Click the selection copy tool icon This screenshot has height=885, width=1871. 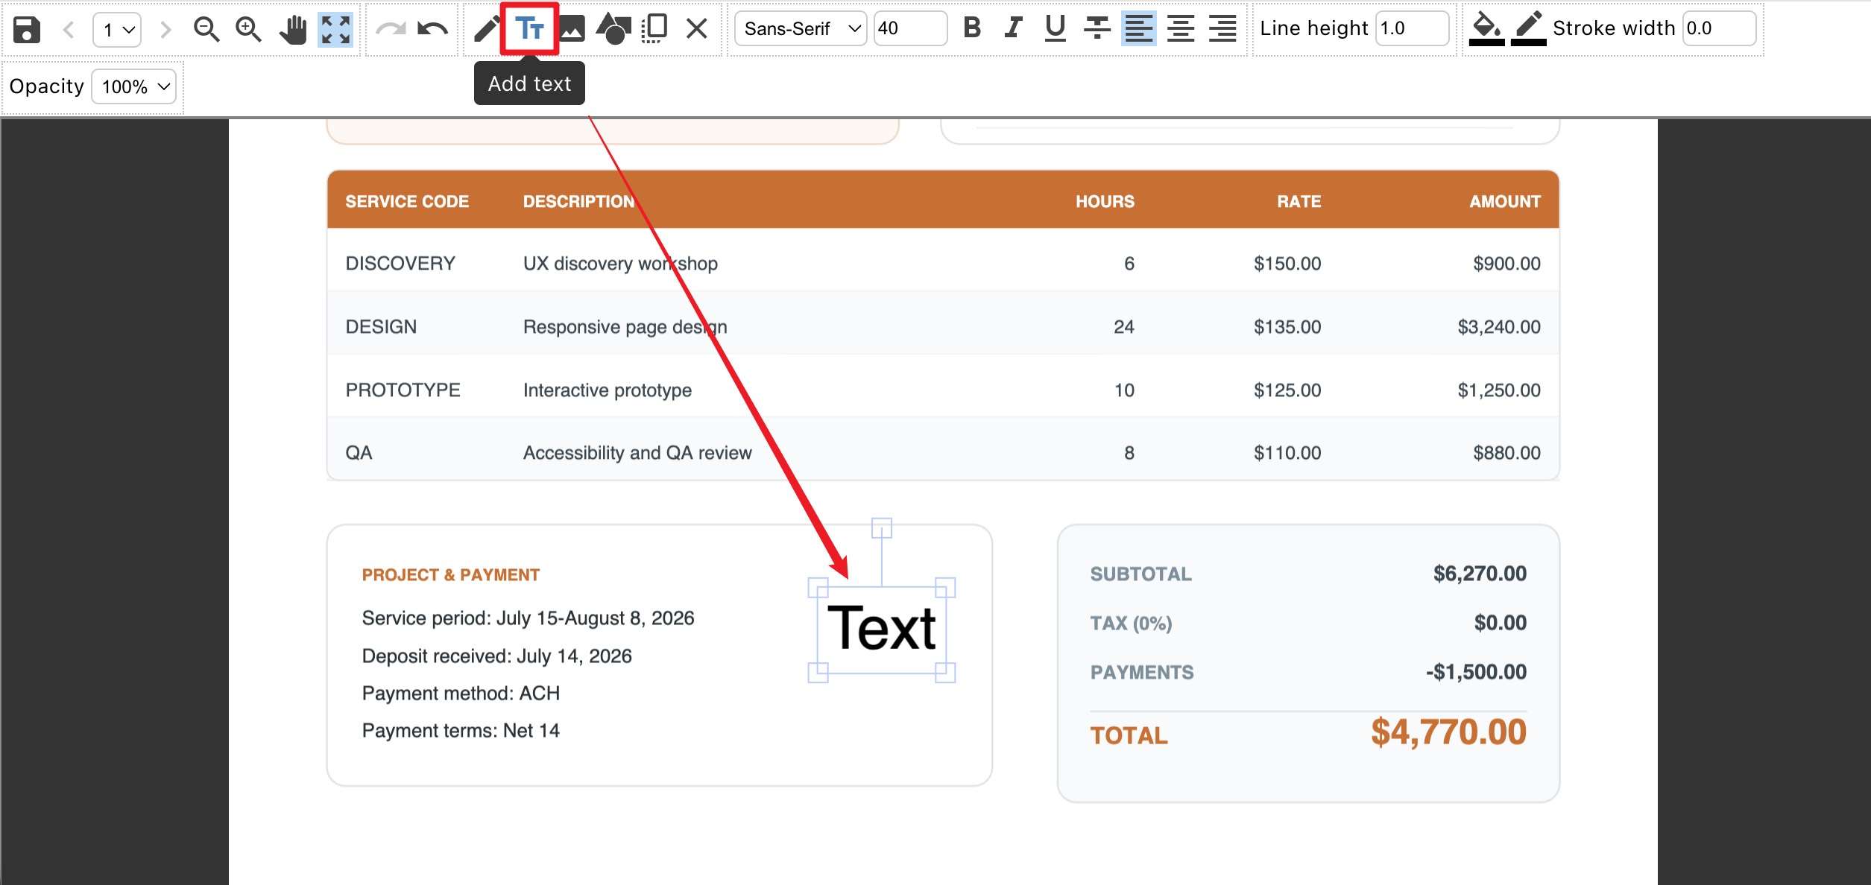[654, 29]
